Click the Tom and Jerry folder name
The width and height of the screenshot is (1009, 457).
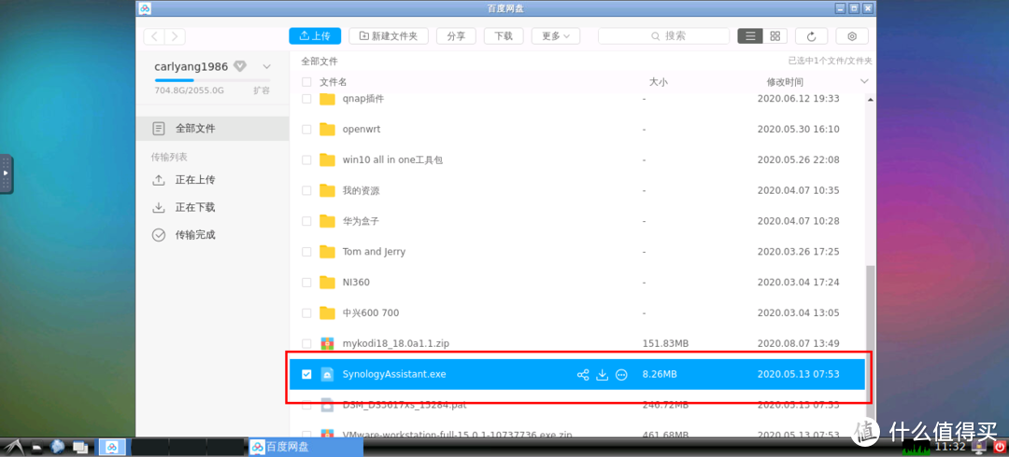click(x=374, y=252)
